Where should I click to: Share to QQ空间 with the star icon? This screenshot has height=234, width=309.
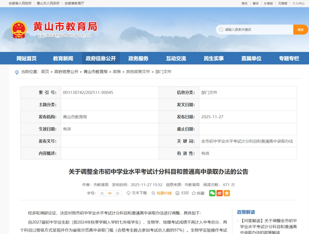[x=227, y=193]
